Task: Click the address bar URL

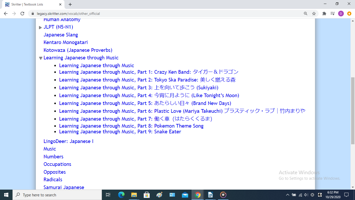Action: click(68, 14)
